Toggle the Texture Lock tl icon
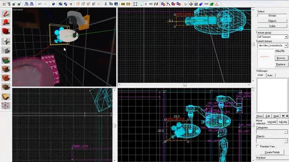This screenshot has width=289, height=162. click(146, 4)
